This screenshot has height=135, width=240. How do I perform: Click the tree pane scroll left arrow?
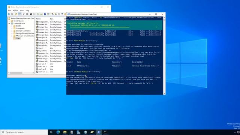pos(9,73)
